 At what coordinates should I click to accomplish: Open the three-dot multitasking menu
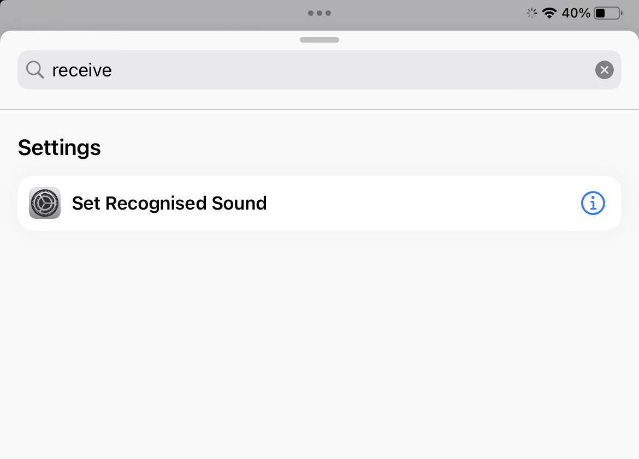[319, 13]
